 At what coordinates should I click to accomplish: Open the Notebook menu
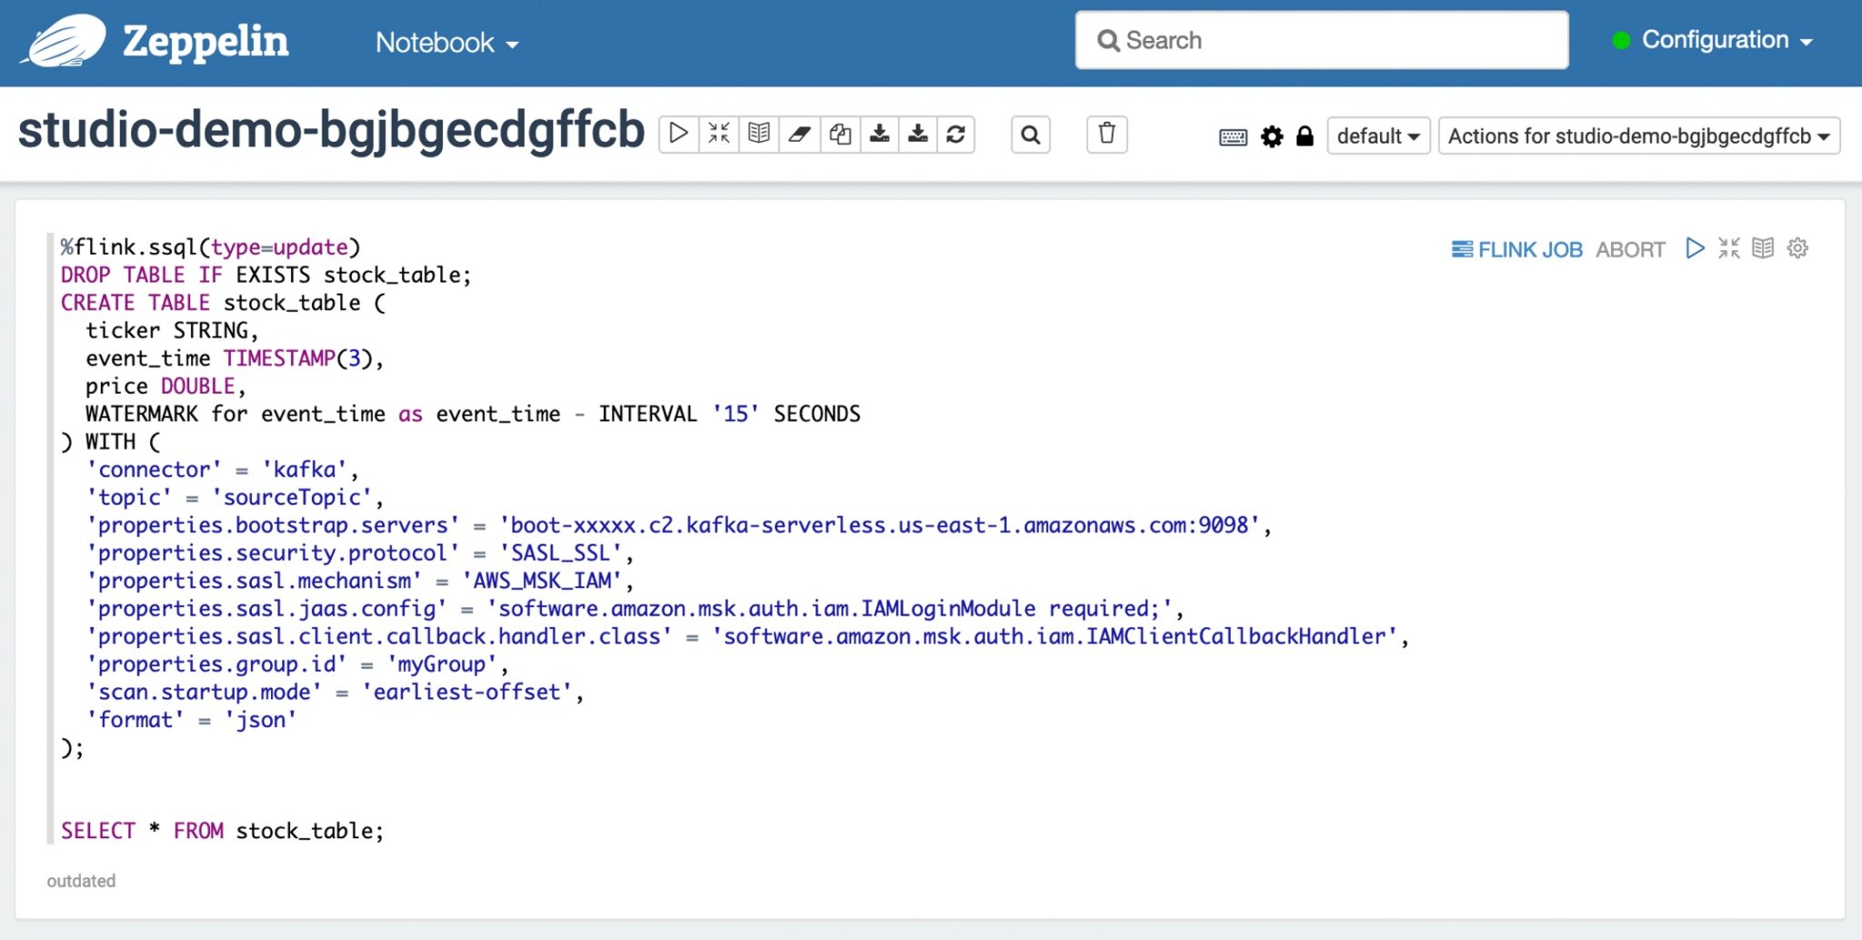click(x=445, y=42)
